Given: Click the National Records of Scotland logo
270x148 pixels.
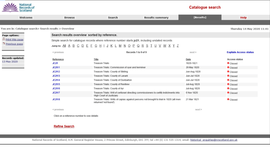Looking at the screenshot, I should (x=18, y=8).
